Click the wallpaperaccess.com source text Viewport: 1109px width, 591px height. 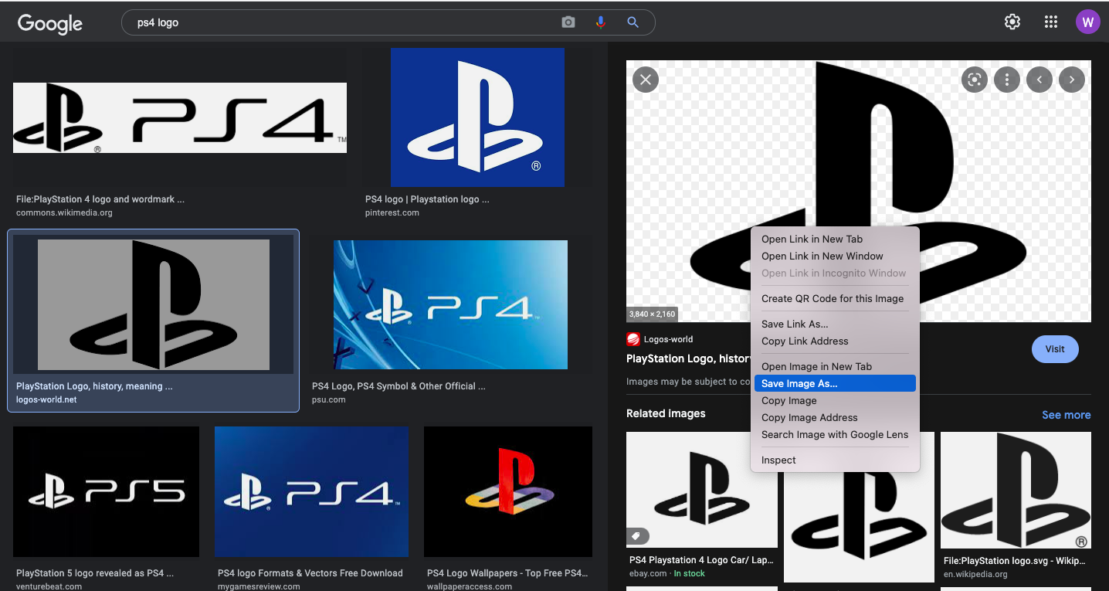[x=470, y=586]
